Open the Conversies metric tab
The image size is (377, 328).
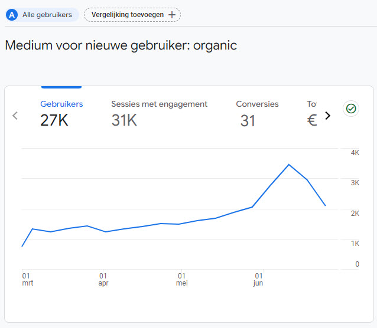[257, 113]
